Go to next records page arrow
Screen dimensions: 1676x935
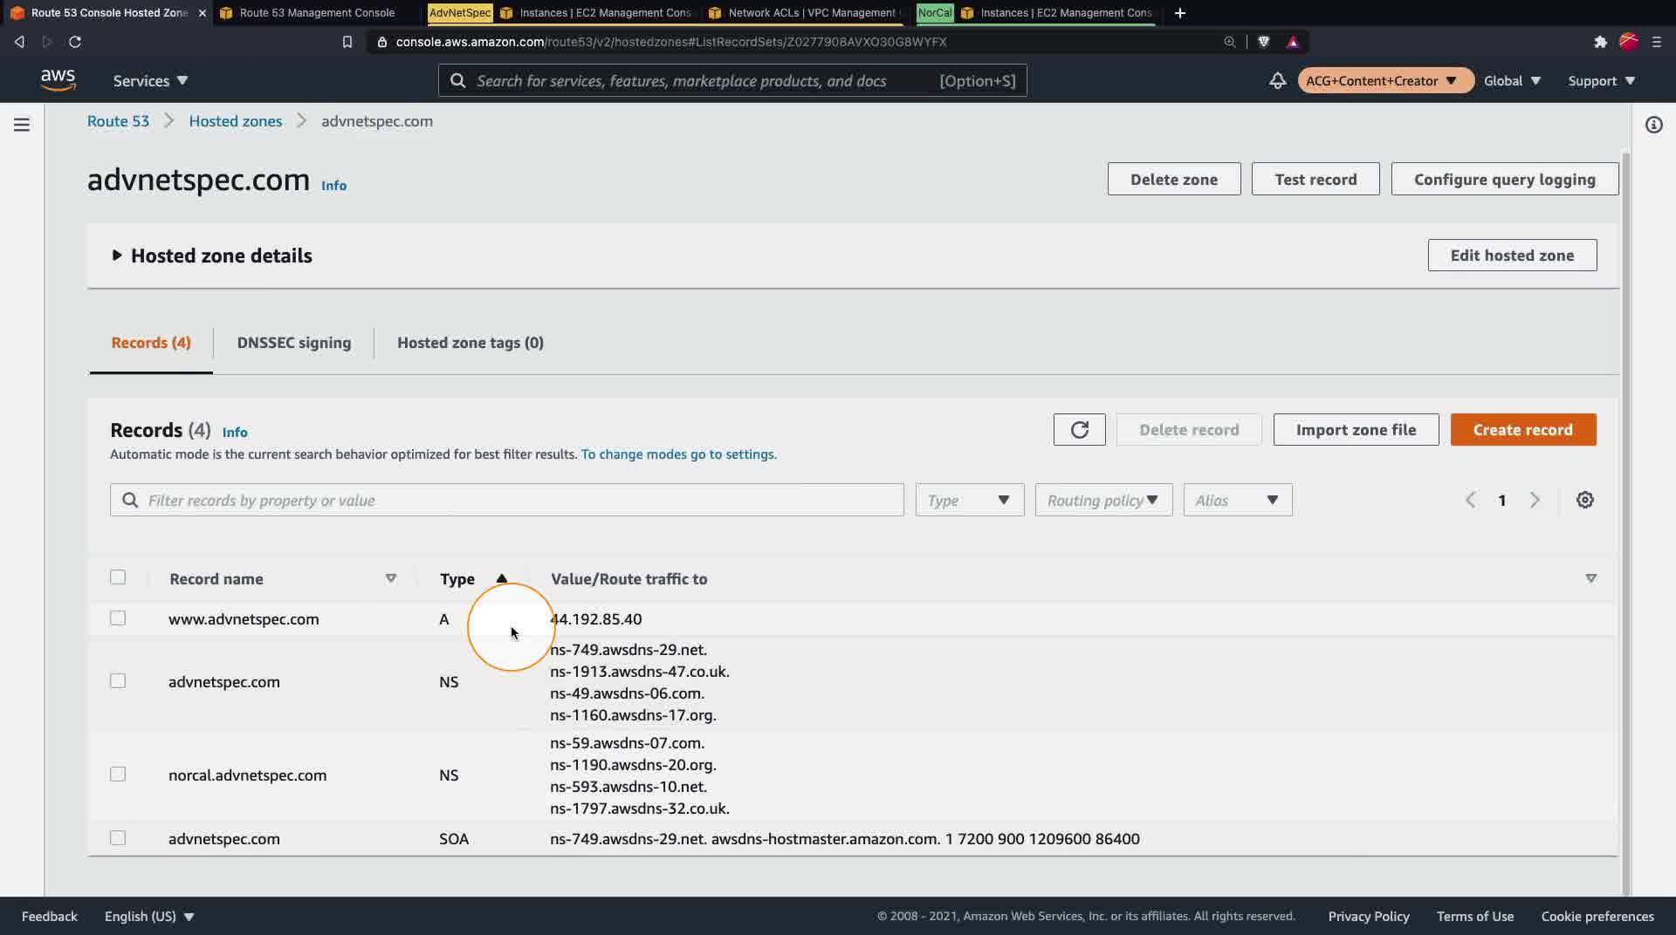point(1535,500)
